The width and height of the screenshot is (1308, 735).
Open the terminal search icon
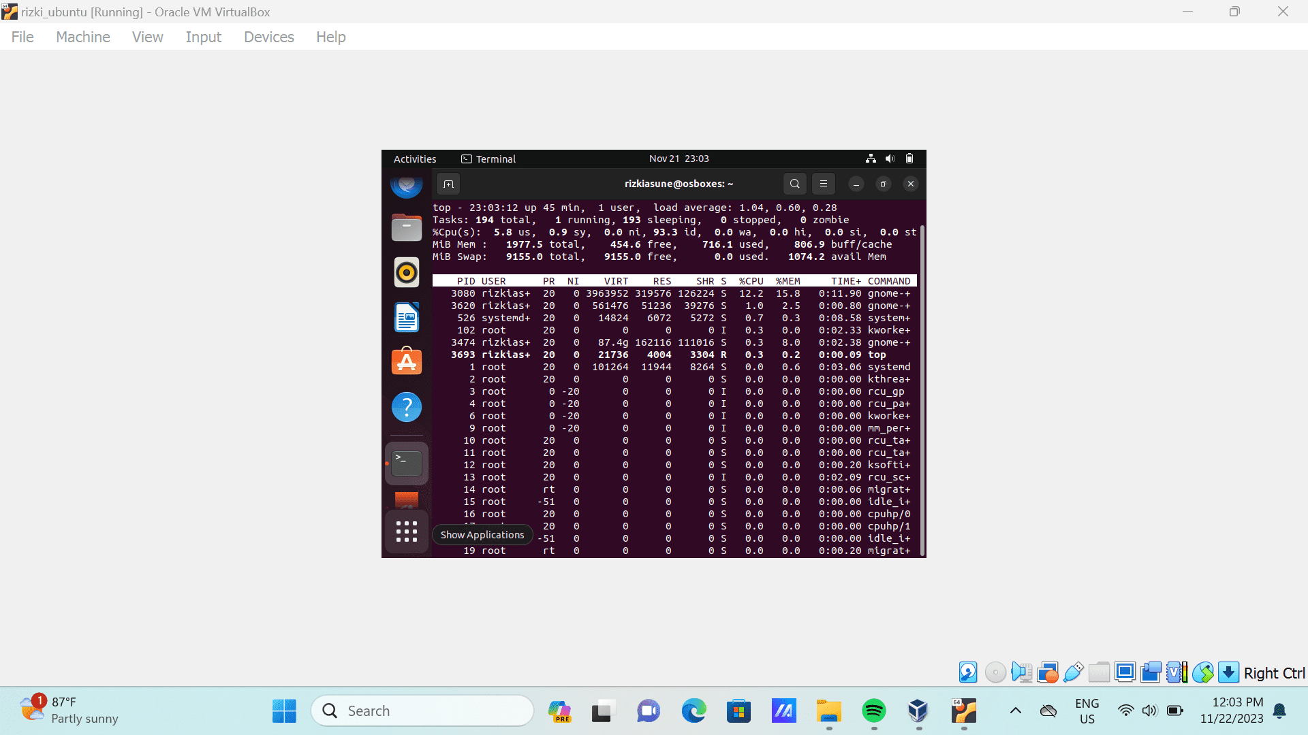point(794,184)
